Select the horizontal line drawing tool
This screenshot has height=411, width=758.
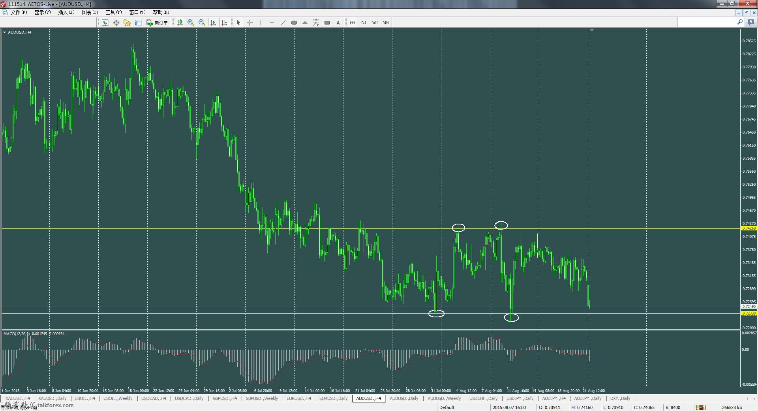(272, 23)
